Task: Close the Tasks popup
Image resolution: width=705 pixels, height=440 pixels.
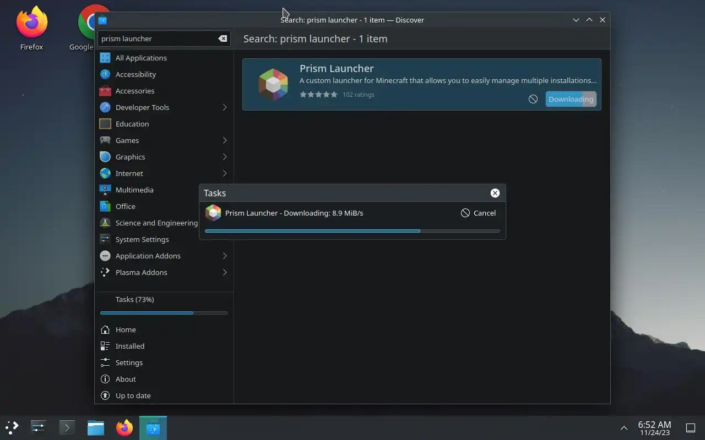Action: point(495,193)
